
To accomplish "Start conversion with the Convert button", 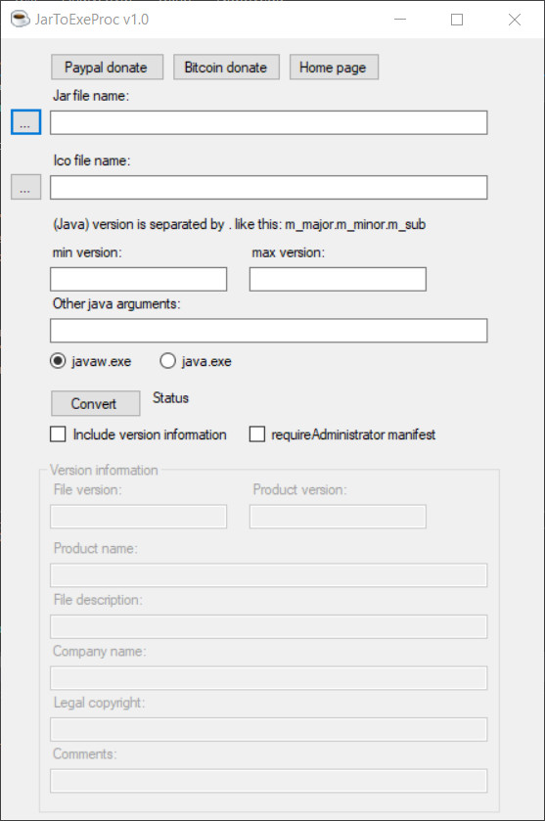I will click(x=95, y=403).
